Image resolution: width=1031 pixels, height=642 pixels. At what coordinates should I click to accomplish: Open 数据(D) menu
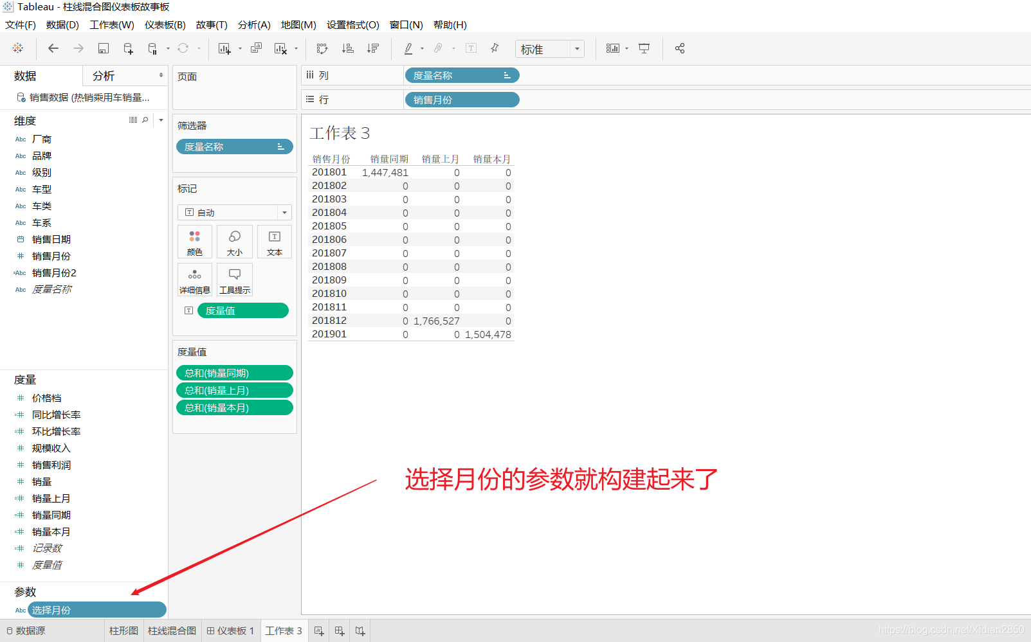62,24
